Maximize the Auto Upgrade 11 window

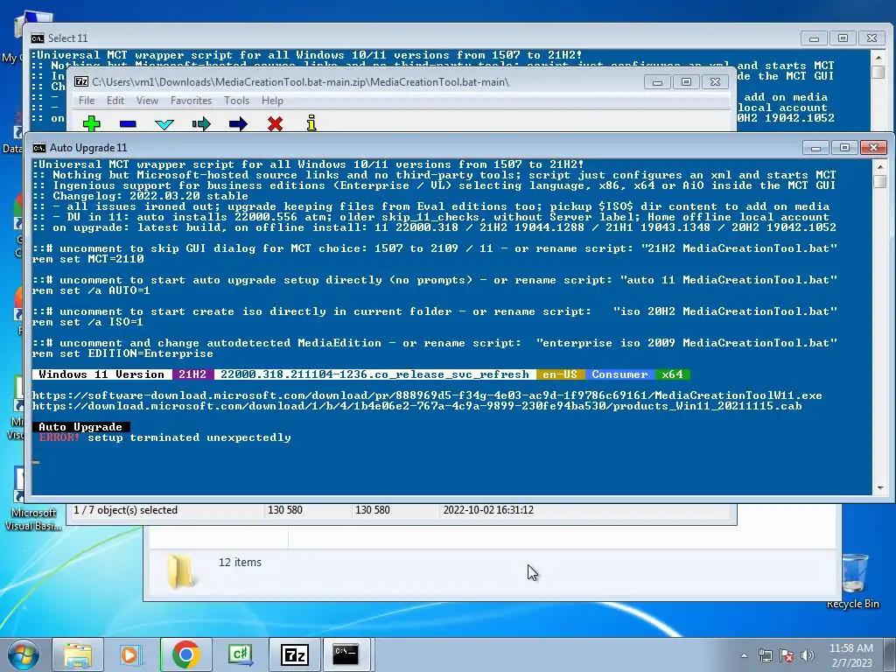click(x=844, y=148)
